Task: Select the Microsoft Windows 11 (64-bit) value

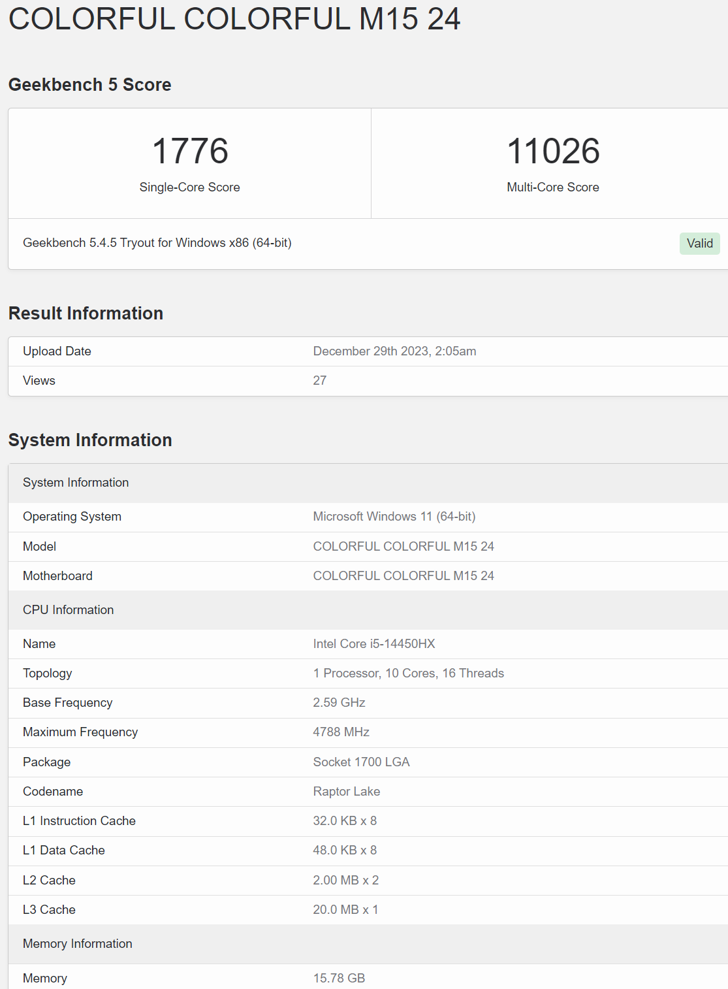Action: (x=394, y=517)
